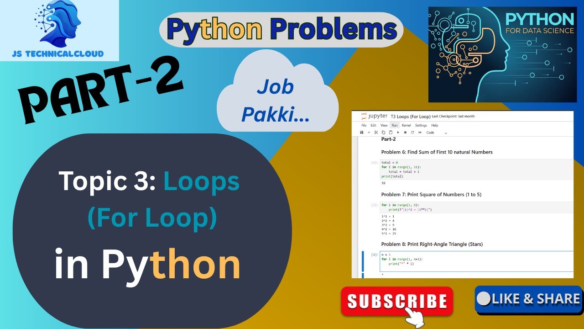584x329 pixels.
Task: Open the View menu in Jupyter
Action: (x=384, y=125)
